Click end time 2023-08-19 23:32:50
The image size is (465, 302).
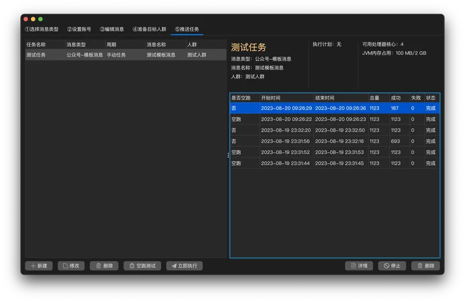(x=340, y=130)
